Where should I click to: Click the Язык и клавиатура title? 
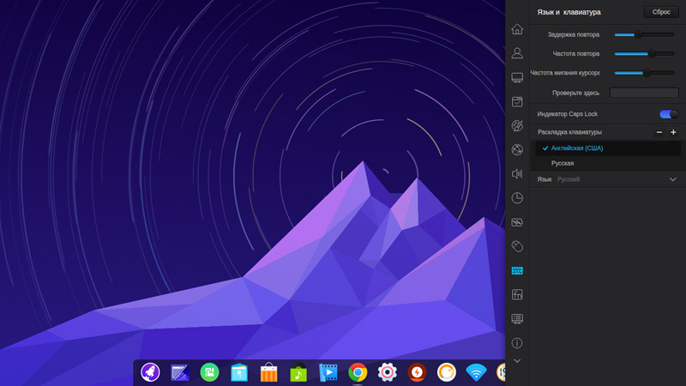pos(569,12)
